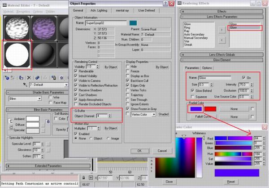Disable the Cast Shadows checkbox
269x188 pixels.
(76, 95)
